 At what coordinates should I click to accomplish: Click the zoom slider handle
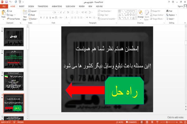pos(167,122)
